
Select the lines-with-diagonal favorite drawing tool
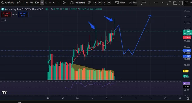(175, 3)
